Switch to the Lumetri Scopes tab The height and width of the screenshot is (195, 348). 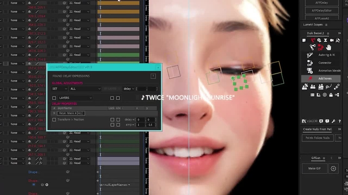pyautogui.click(x=313, y=25)
